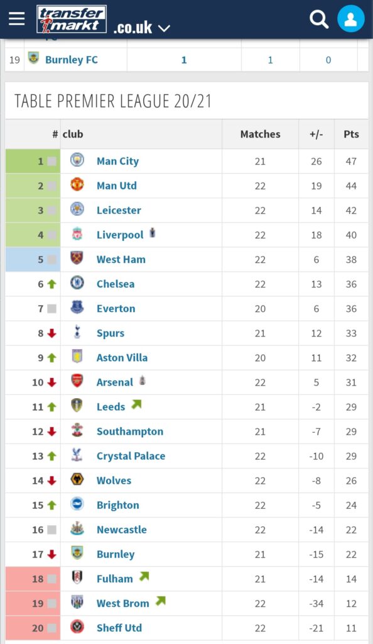Click the Liverpool club crest
Image resolution: width=373 pixels, height=644 pixels.
click(x=77, y=234)
